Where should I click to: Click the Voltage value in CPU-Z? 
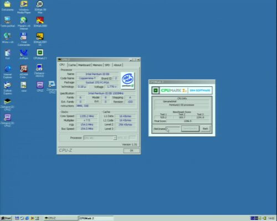click(112, 87)
